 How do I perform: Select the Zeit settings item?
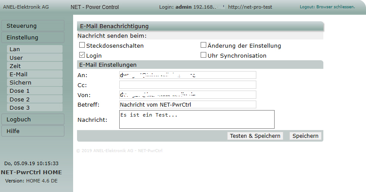tap(35, 66)
